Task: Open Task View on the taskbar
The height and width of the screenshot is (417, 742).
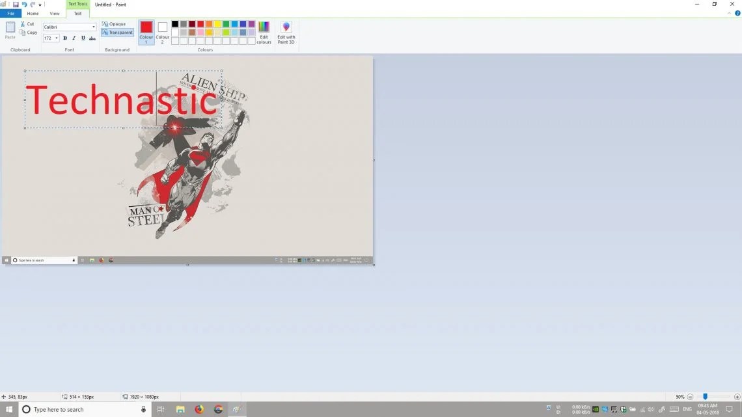Action: (161, 409)
